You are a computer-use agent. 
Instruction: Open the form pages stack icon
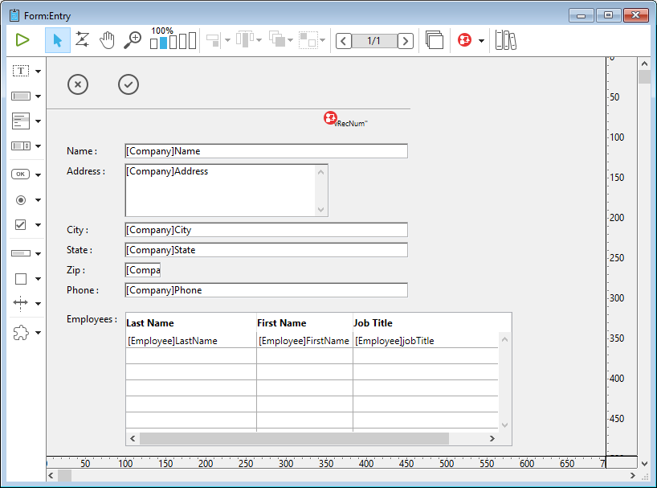(x=435, y=40)
